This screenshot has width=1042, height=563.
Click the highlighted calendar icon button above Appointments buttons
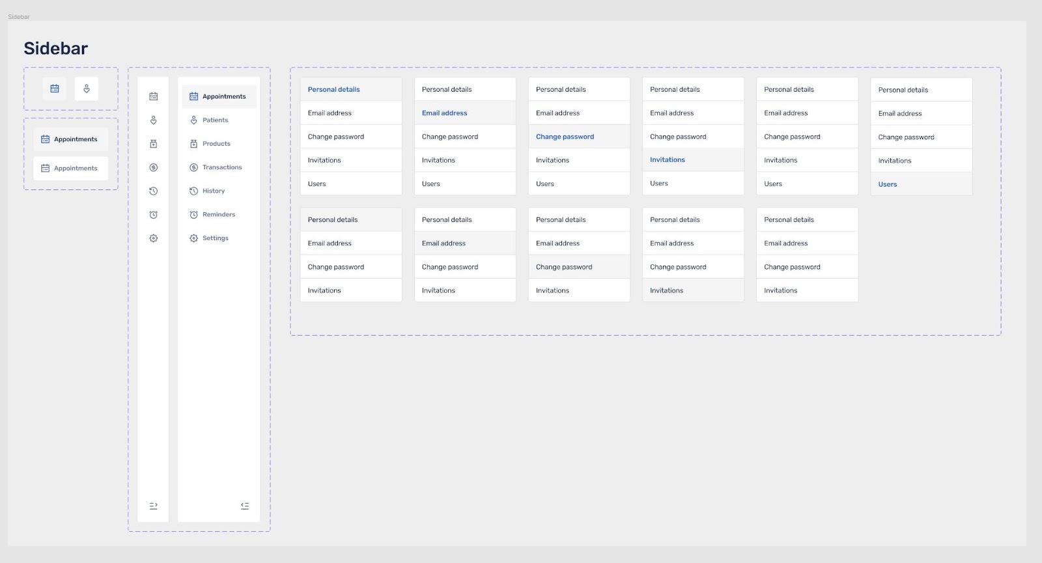click(55, 89)
